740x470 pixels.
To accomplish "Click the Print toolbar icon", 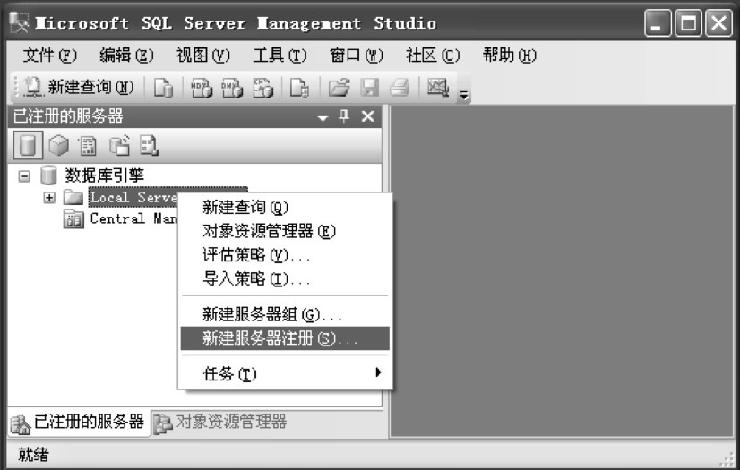I will pos(400,88).
